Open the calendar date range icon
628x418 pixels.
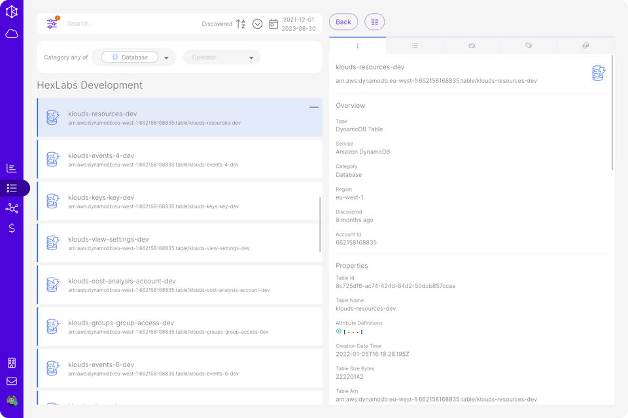coord(273,24)
